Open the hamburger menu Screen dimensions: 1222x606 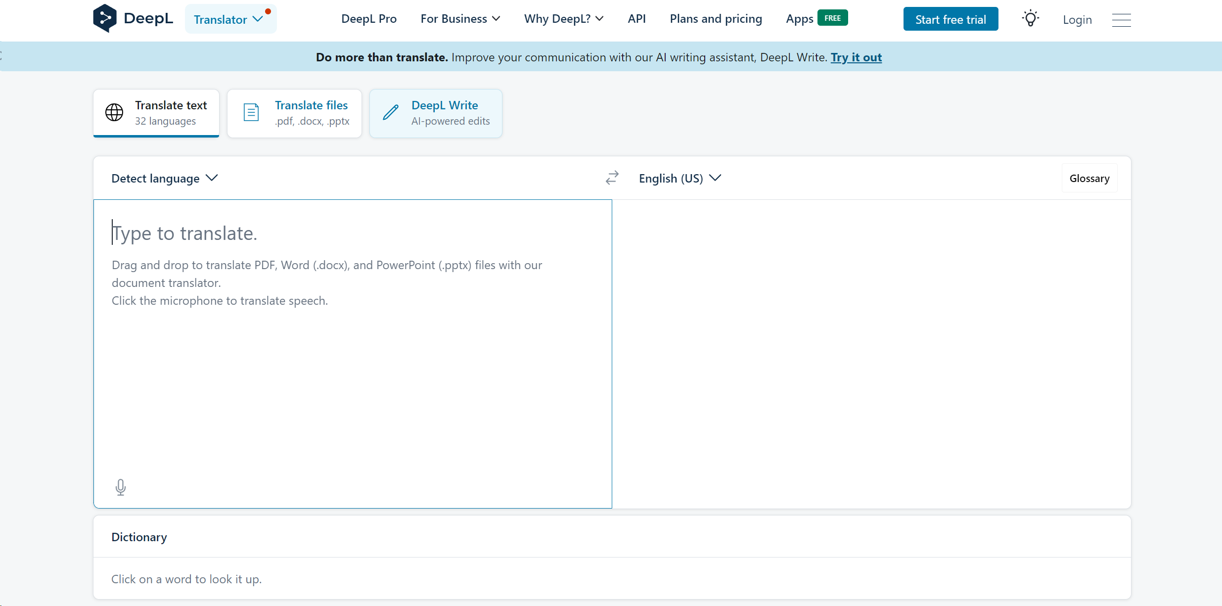tap(1121, 20)
